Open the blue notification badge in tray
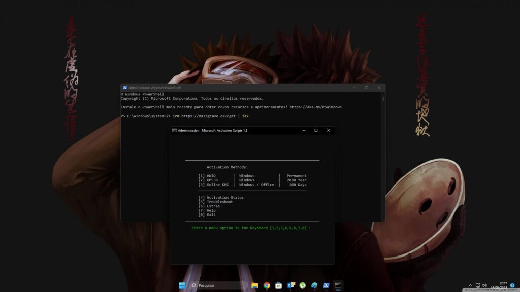 click(512, 285)
